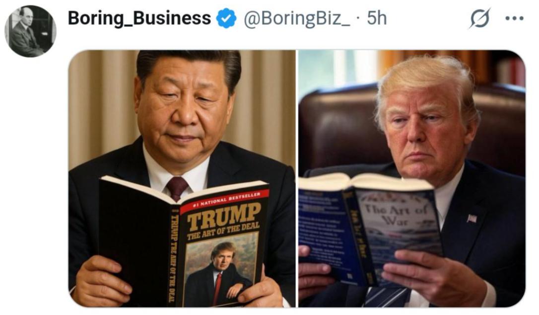Click the blue verified checkmark badge

click(x=226, y=18)
